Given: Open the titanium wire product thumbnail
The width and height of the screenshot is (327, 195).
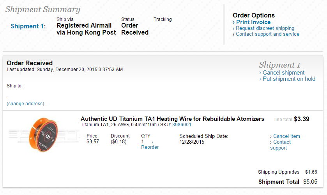Looking at the screenshot, I should tap(43, 135).
